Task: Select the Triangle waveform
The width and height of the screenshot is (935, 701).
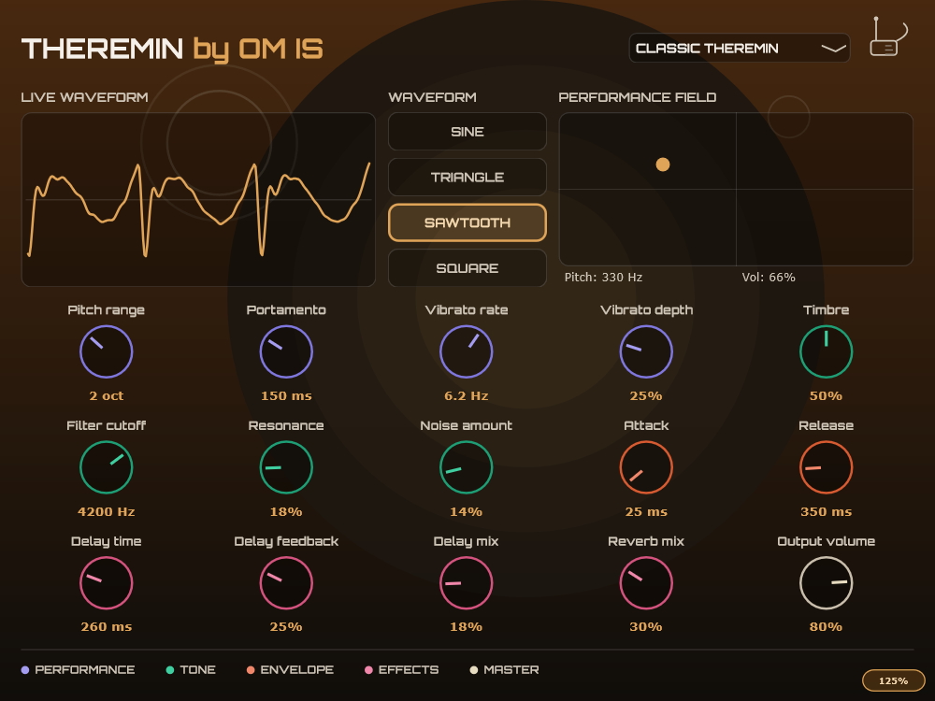Action: coord(467,177)
